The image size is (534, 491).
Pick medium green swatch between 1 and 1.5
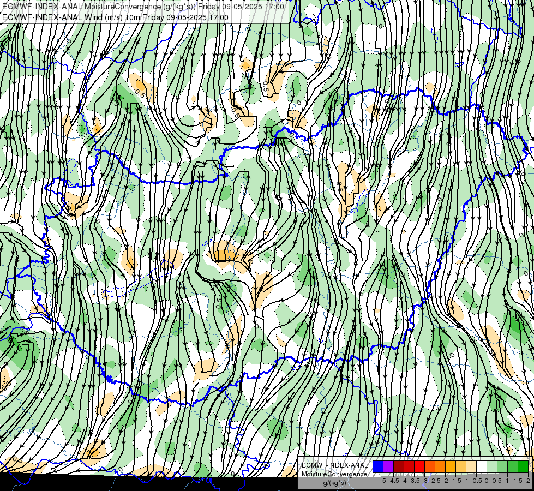click(x=513, y=467)
